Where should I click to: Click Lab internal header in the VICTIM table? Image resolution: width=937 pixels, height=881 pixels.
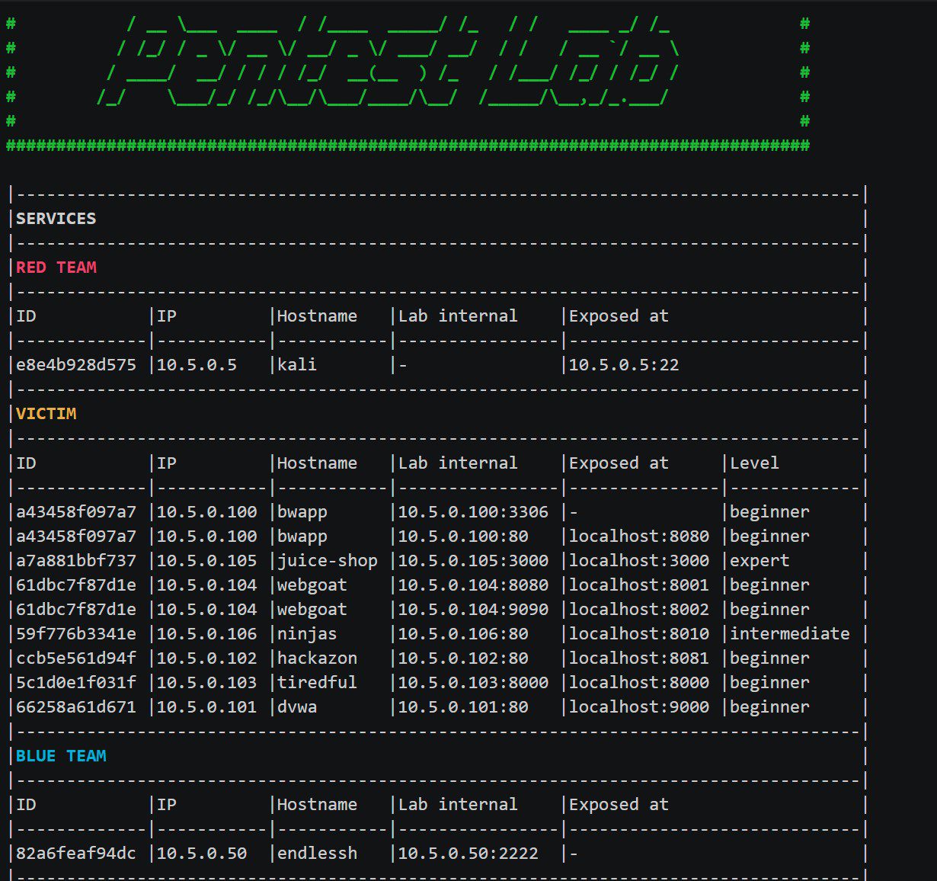458,463
